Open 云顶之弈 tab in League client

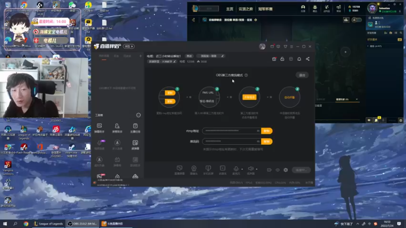(x=246, y=9)
